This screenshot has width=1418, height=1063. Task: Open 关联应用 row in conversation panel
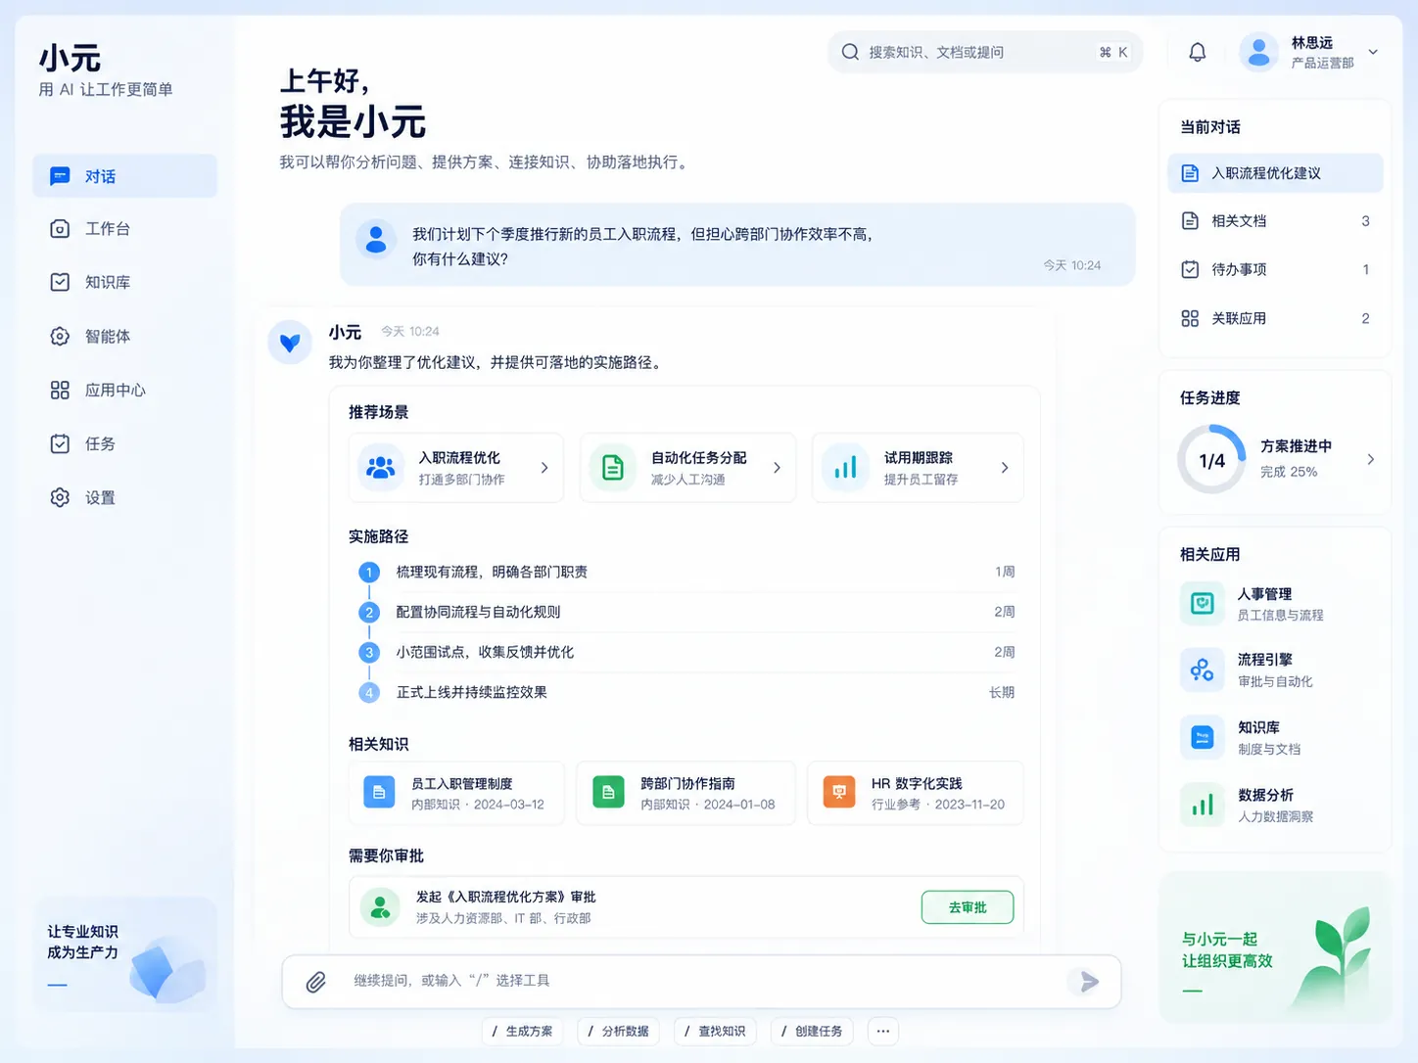pyautogui.click(x=1275, y=318)
